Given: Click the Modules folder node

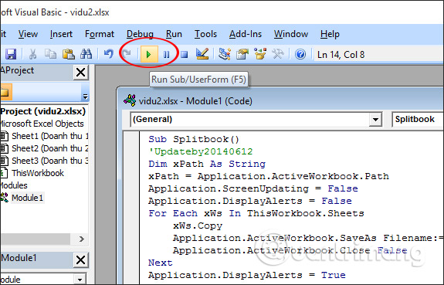Looking at the screenshot, I should point(14,185).
